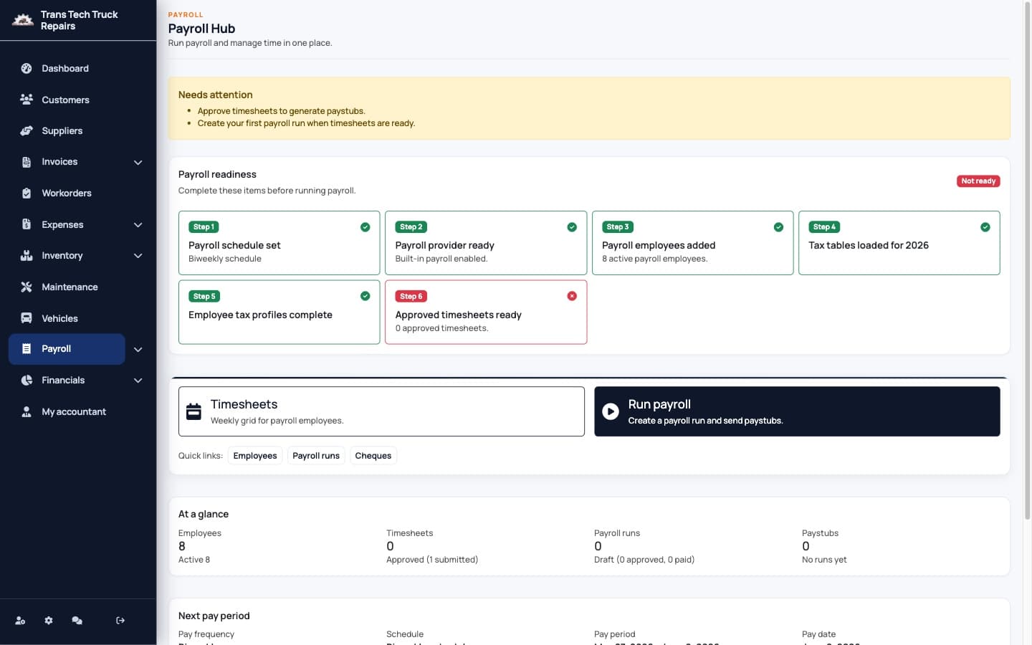
Task: Open the Timesheets card
Action: pyautogui.click(x=381, y=411)
